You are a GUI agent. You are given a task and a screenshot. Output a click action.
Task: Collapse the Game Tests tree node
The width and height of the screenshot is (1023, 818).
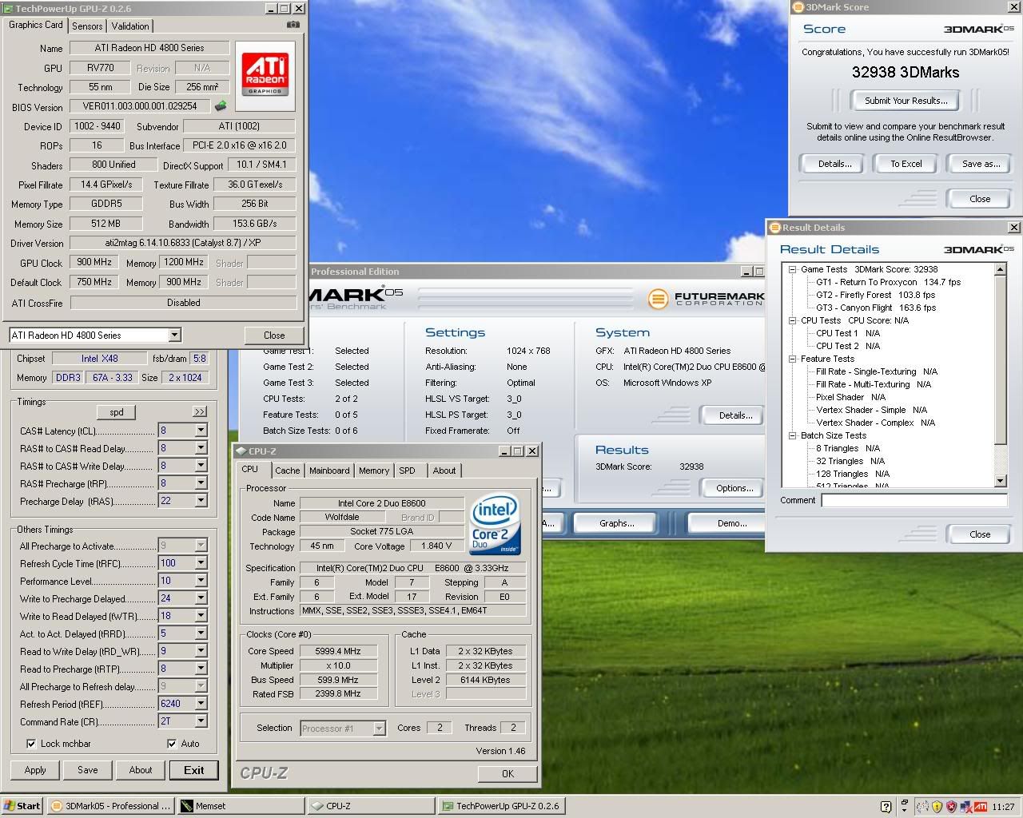(792, 270)
